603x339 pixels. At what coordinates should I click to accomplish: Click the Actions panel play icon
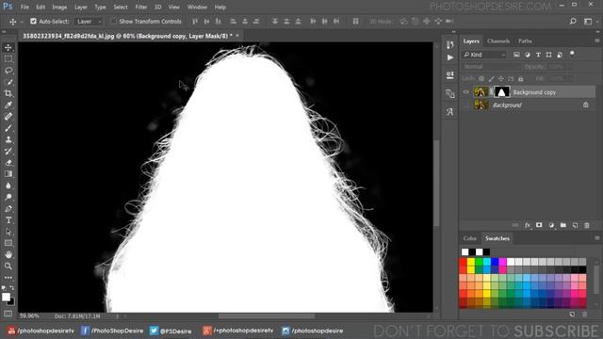[450, 57]
